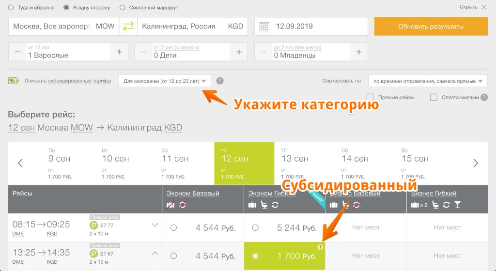Click exchange icon under Бизнес Гибкий

click(x=446, y=205)
